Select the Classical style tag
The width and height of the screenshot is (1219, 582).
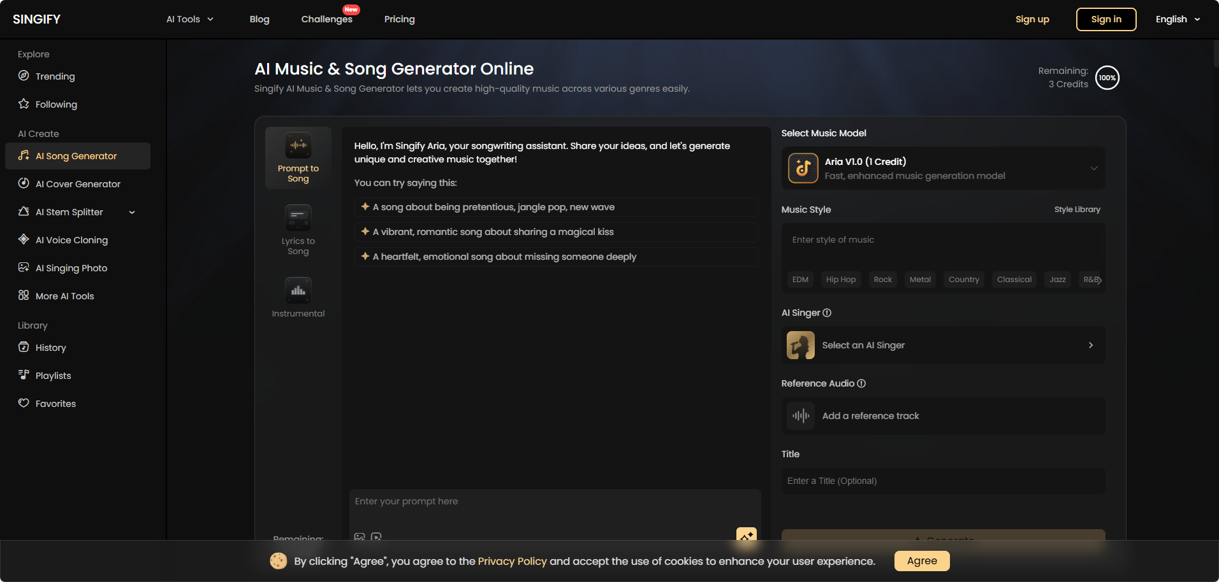(1014, 280)
